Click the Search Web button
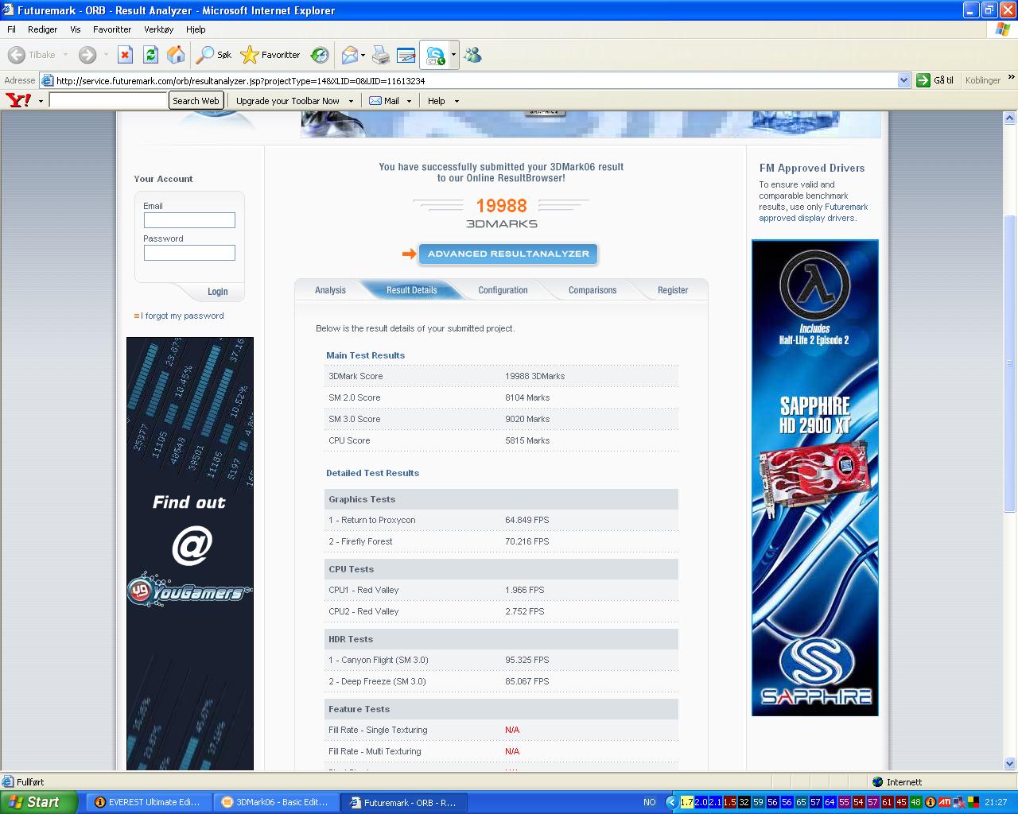Viewport: 1018px width, 814px height. pos(196,101)
